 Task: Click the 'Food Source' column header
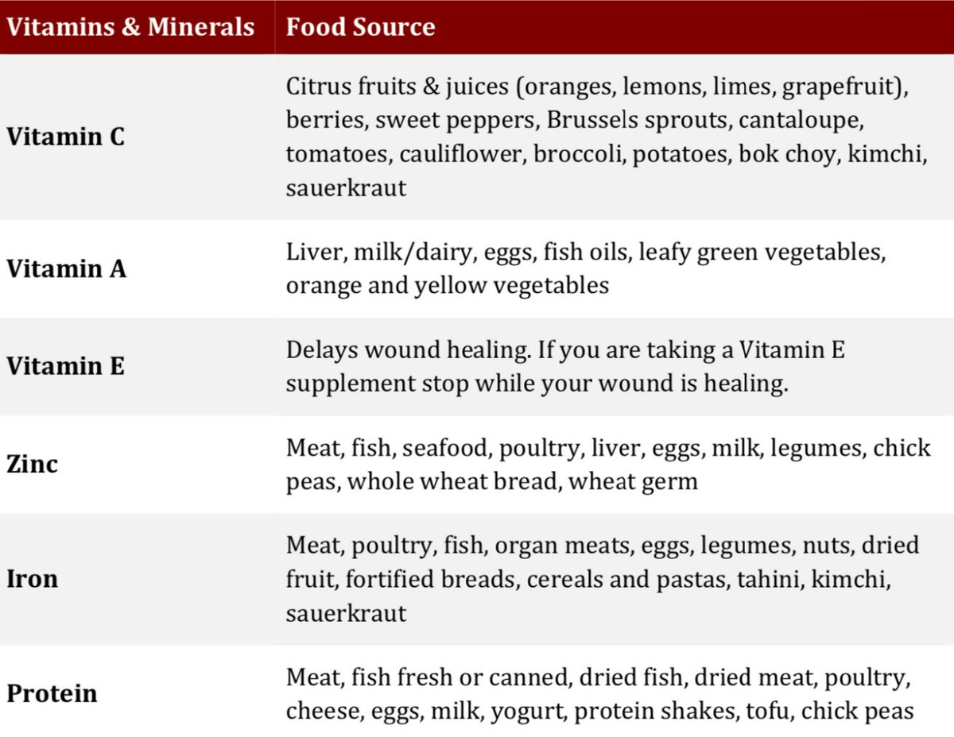(361, 27)
